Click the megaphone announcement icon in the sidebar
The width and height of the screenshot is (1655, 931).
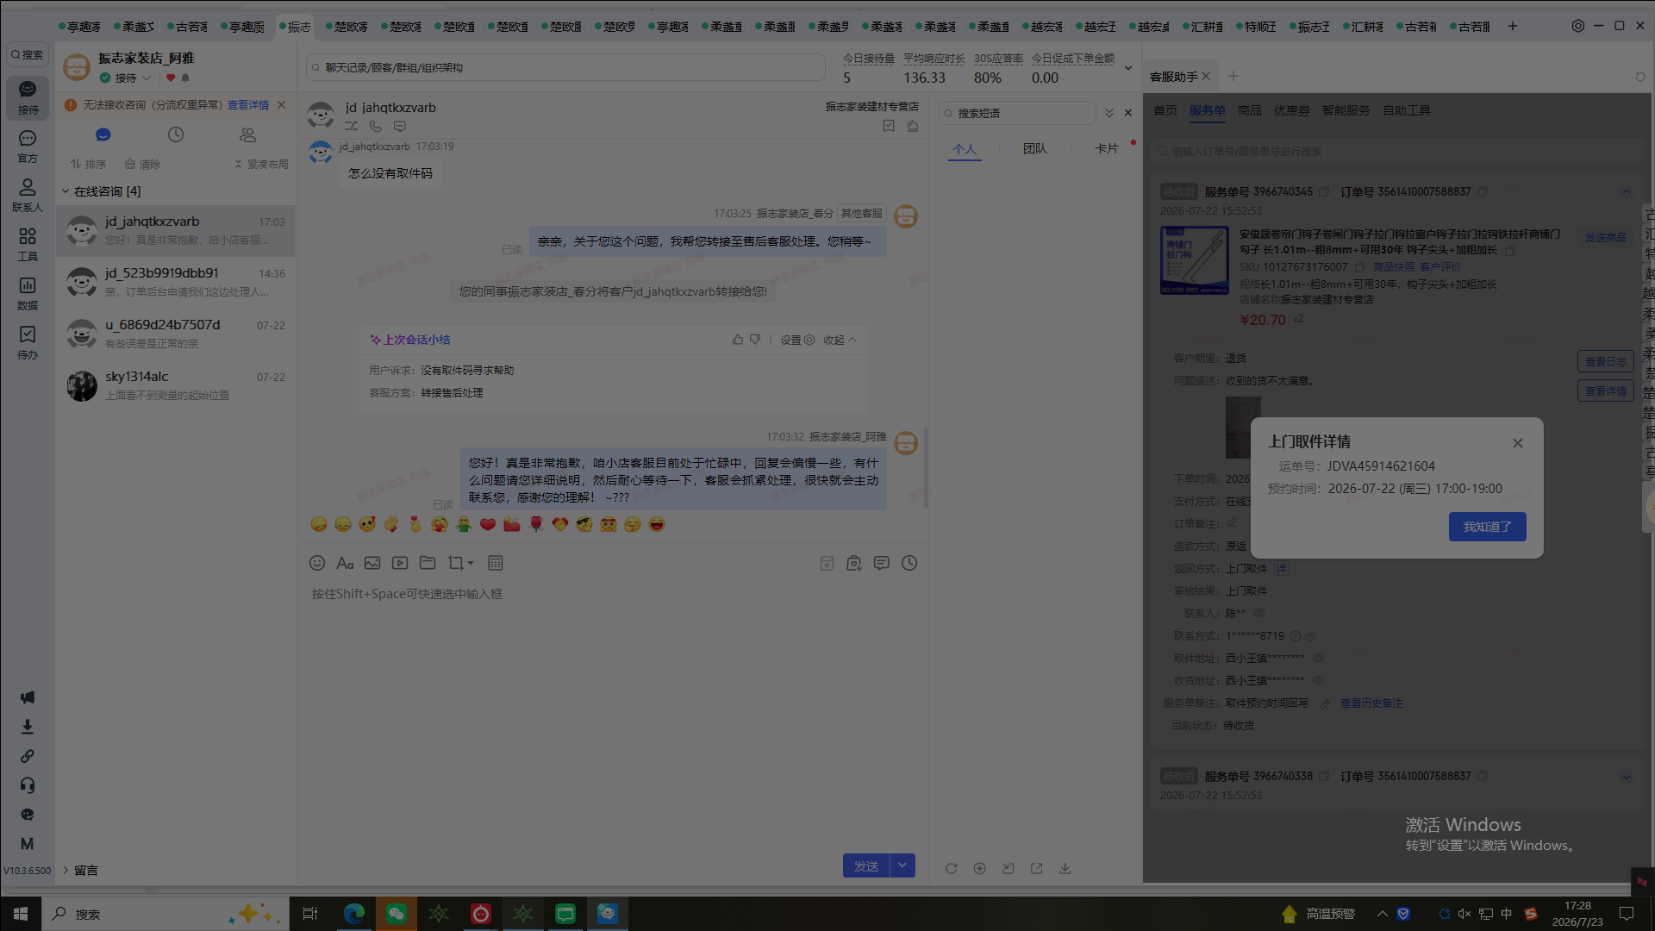pos(28,697)
